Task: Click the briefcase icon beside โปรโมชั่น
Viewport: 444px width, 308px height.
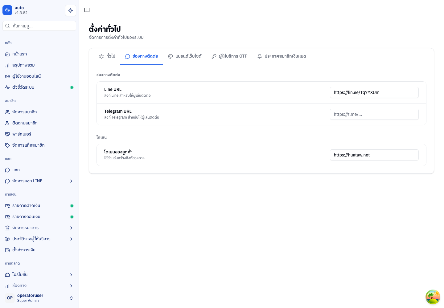Action: click(7, 275)
